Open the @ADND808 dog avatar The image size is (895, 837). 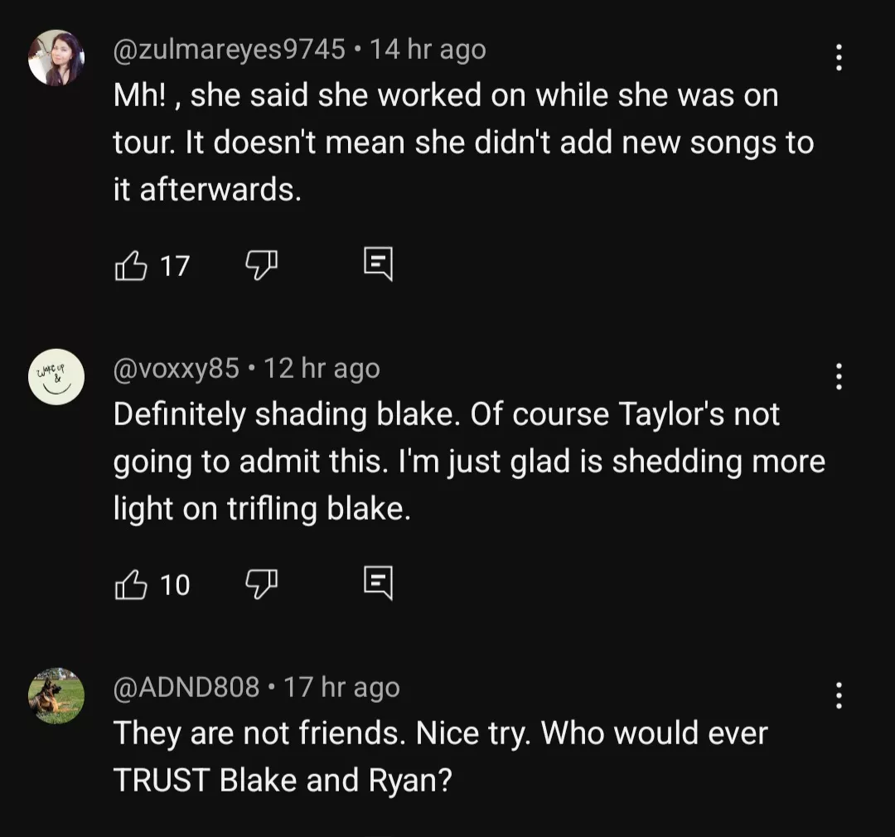pos(56,696)
